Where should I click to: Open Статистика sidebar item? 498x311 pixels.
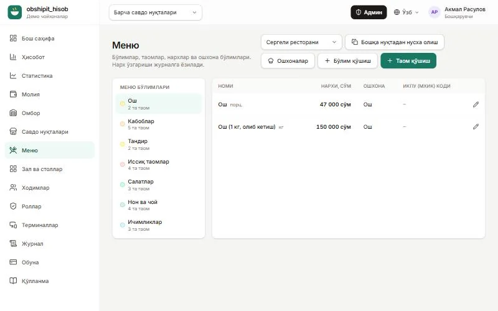click(x=50, y=75)
